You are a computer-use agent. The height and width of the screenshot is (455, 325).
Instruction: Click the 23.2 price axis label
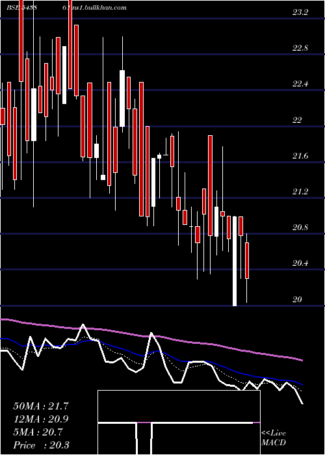coord(300,12)
